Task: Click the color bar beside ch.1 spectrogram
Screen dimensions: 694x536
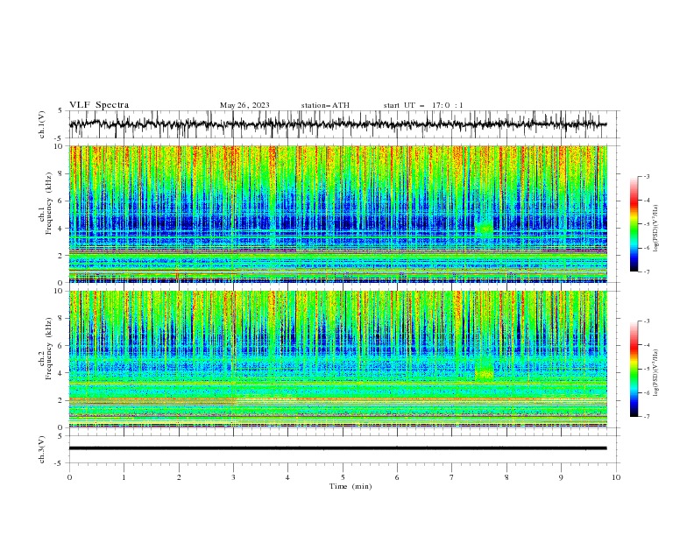Action: click(634, 224)
